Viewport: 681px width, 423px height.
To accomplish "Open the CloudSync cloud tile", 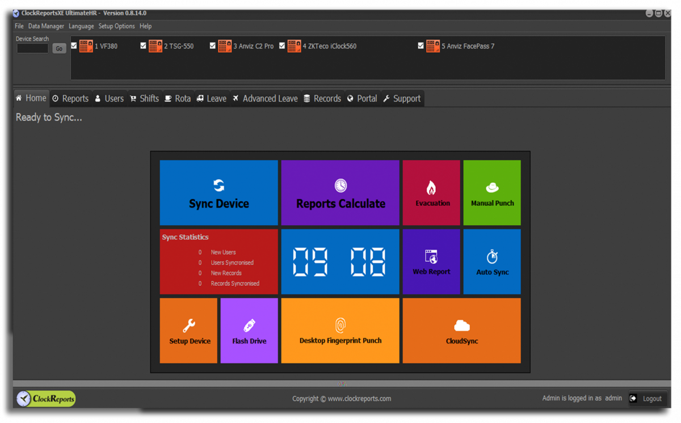I will [461, 331].
